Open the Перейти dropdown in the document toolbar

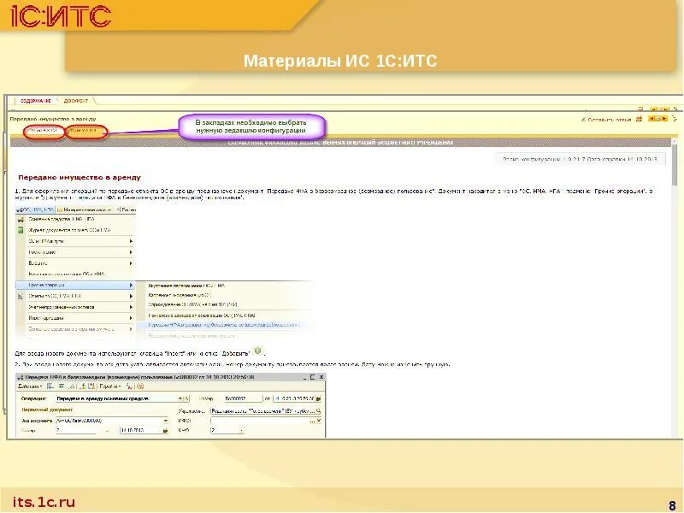pyautogui.click(x=110, y=386)
